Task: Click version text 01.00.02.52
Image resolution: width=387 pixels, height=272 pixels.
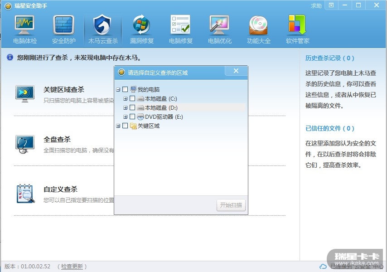Action: (35, 266)
